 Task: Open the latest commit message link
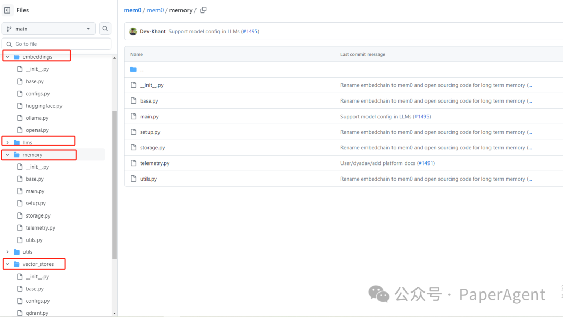[204, 32]
